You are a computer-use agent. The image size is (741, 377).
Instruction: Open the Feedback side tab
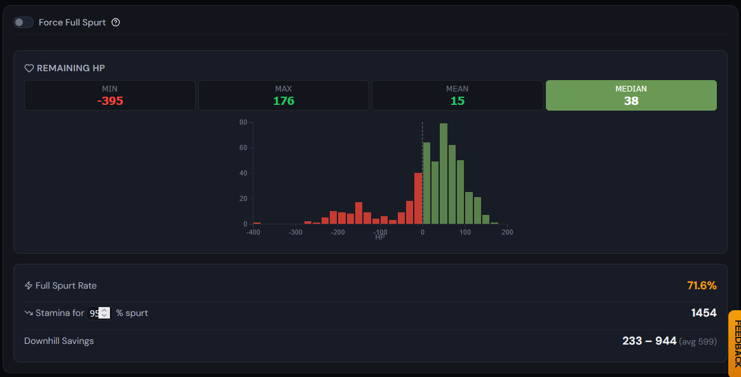[736, 343]
